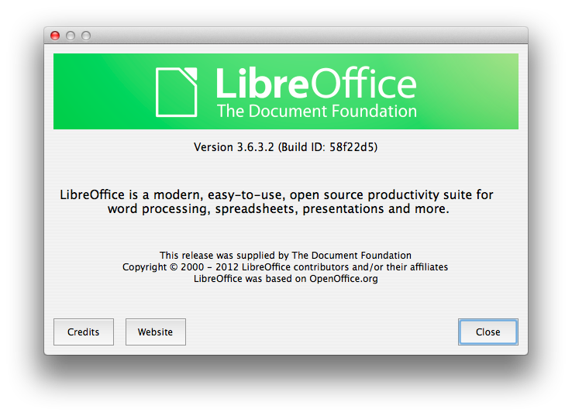Click the Credits button

click(x=83, y=332)
